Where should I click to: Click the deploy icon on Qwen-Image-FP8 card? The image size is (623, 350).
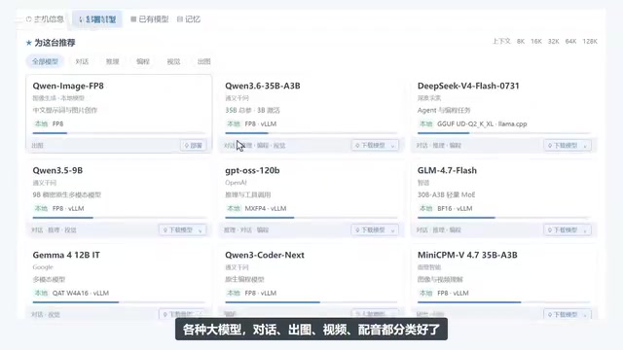click(x=187, y=146)
